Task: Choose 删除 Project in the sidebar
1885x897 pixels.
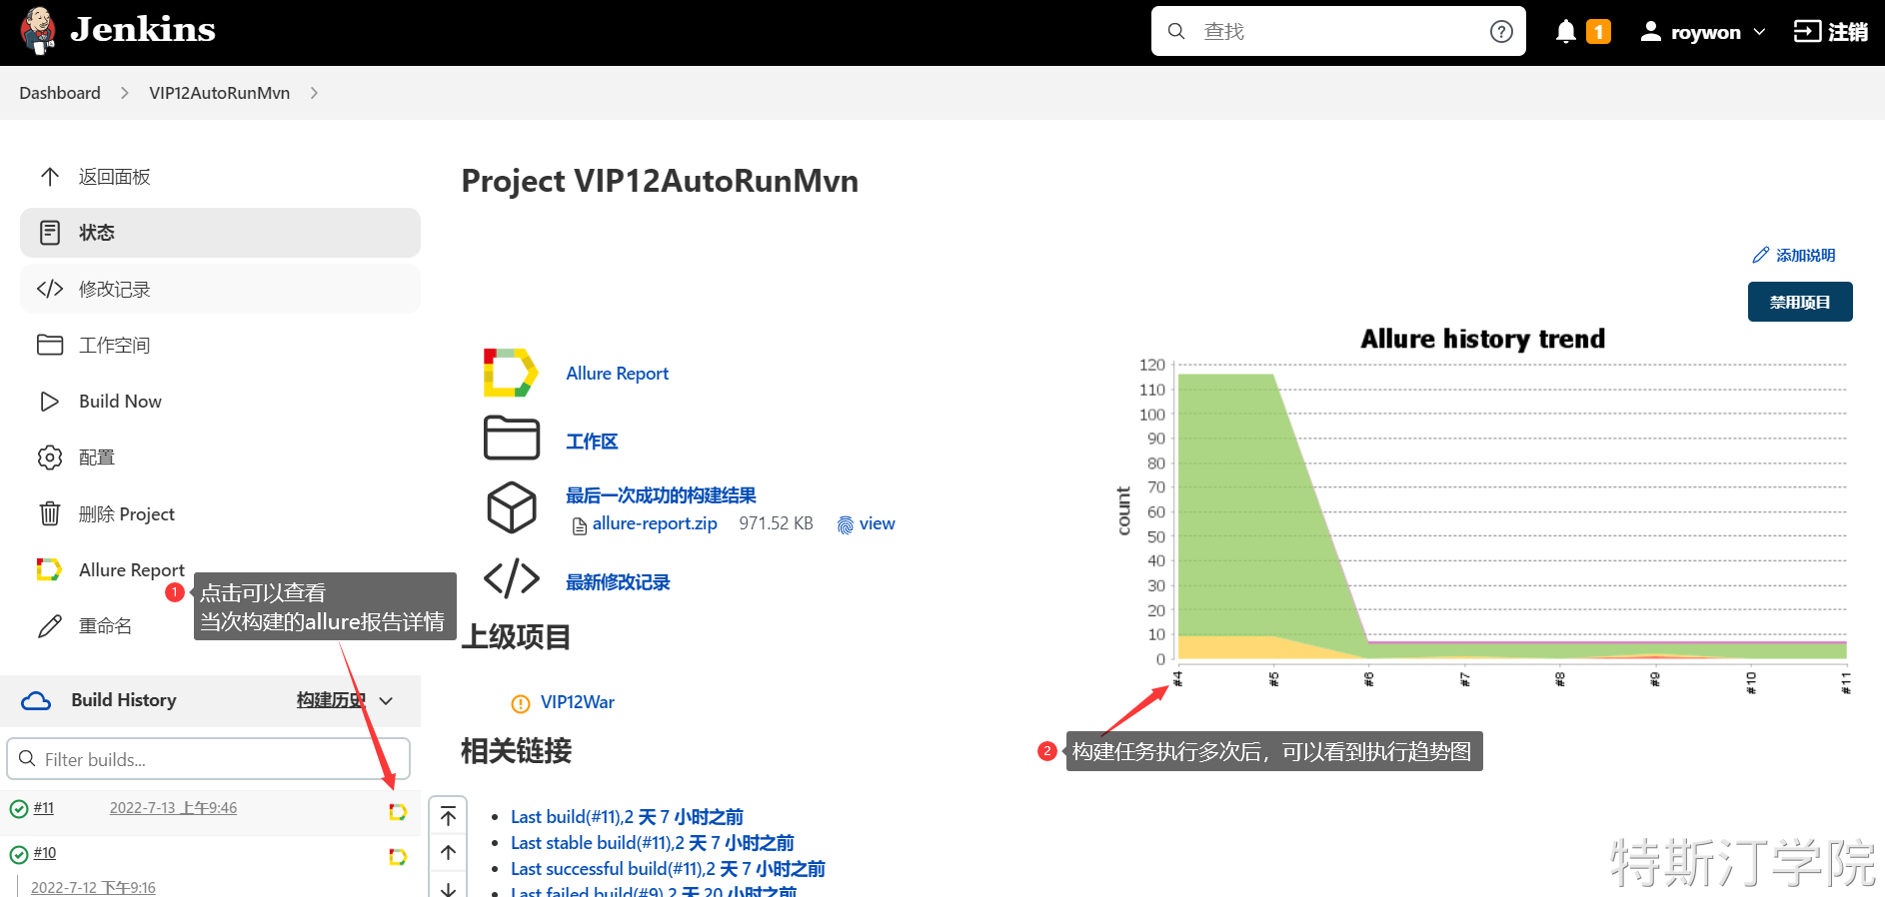Action: [x=220, y=513]
